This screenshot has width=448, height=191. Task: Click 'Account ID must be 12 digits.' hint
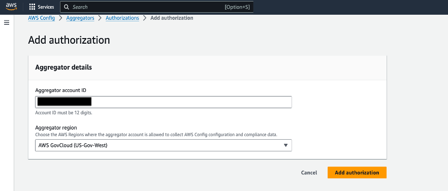pos(63,113)
